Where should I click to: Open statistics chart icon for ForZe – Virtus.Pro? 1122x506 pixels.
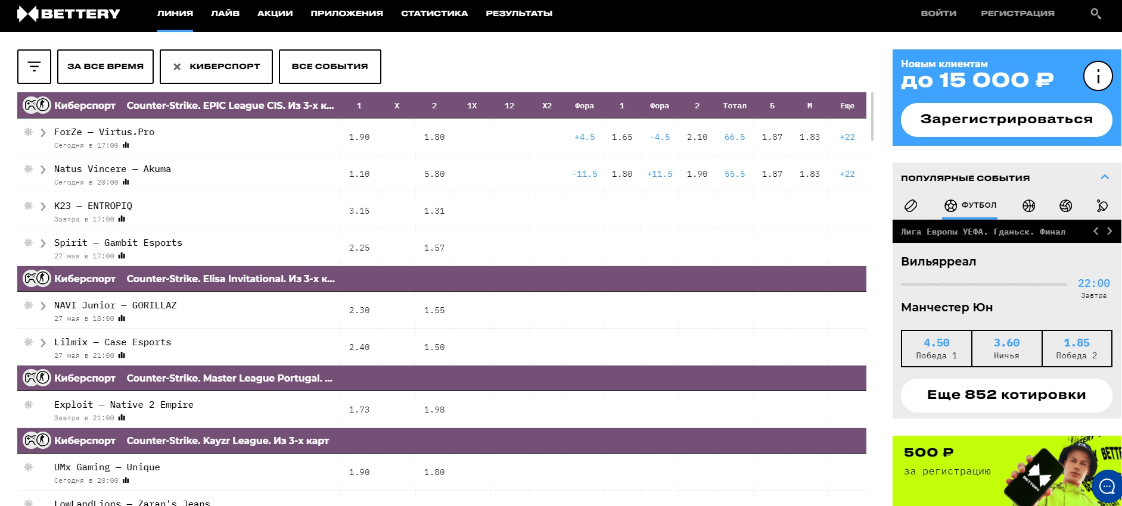[x=126, y=145]
